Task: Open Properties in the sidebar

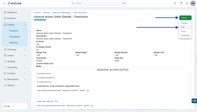Action: click(13, 31)
